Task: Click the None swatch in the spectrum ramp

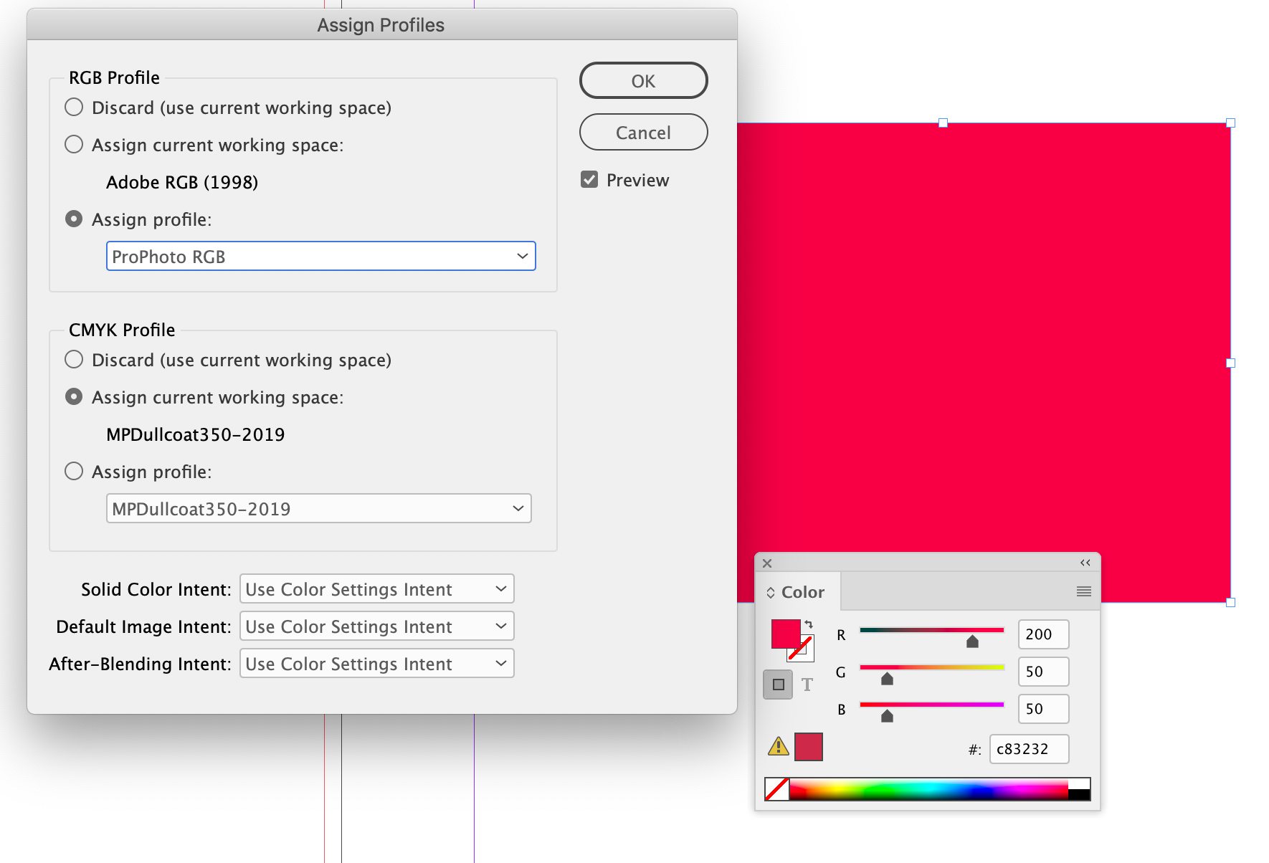Action: click(776, 788)
